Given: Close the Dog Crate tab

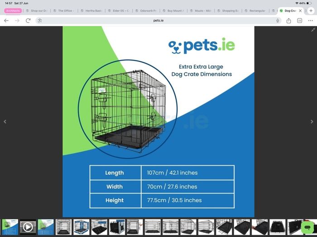Looking at the screenshot, I should click(x=300, y=11).
